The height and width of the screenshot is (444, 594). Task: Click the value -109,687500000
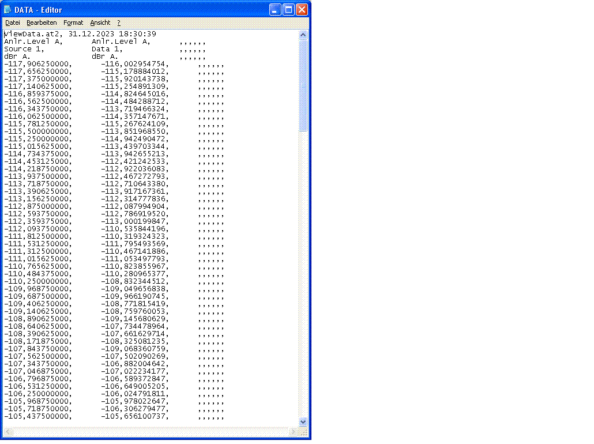pyautogui.click(x=37, y=296)
